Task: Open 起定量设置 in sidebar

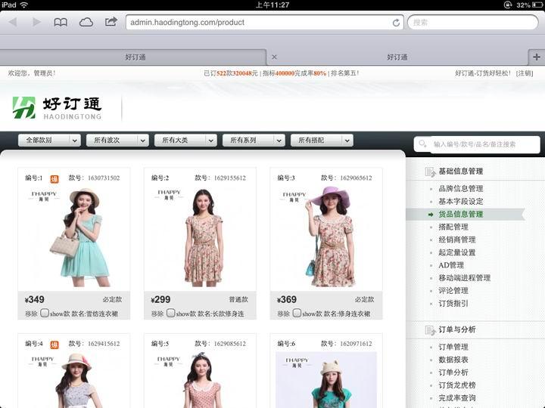Action: (x=456, y=252)
